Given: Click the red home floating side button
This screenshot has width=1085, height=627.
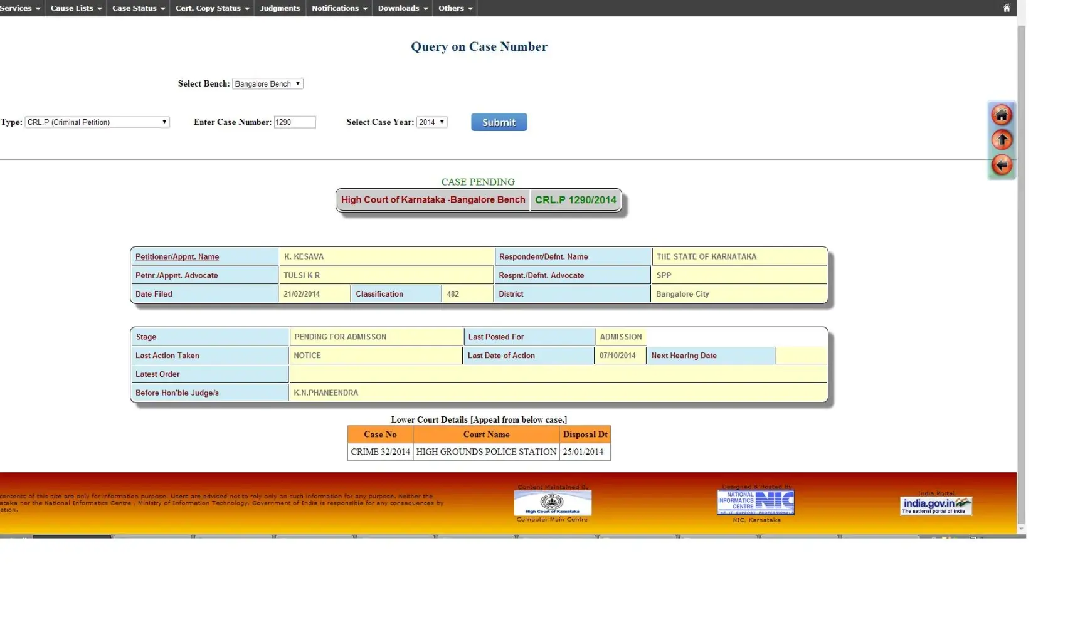Looking at the screenshot, I should coord(1001,115).
